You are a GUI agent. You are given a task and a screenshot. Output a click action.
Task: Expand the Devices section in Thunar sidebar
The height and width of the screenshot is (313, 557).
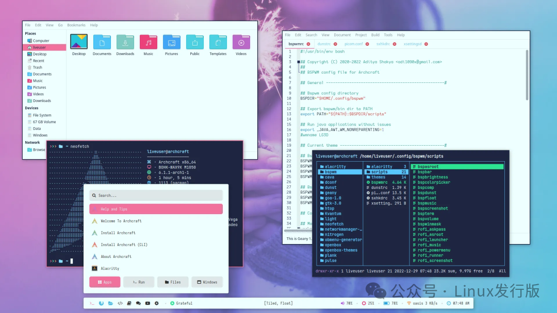(31, 108)
